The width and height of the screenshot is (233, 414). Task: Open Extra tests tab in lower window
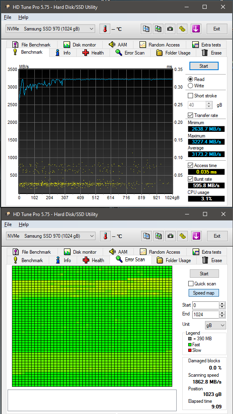(207, 252)
